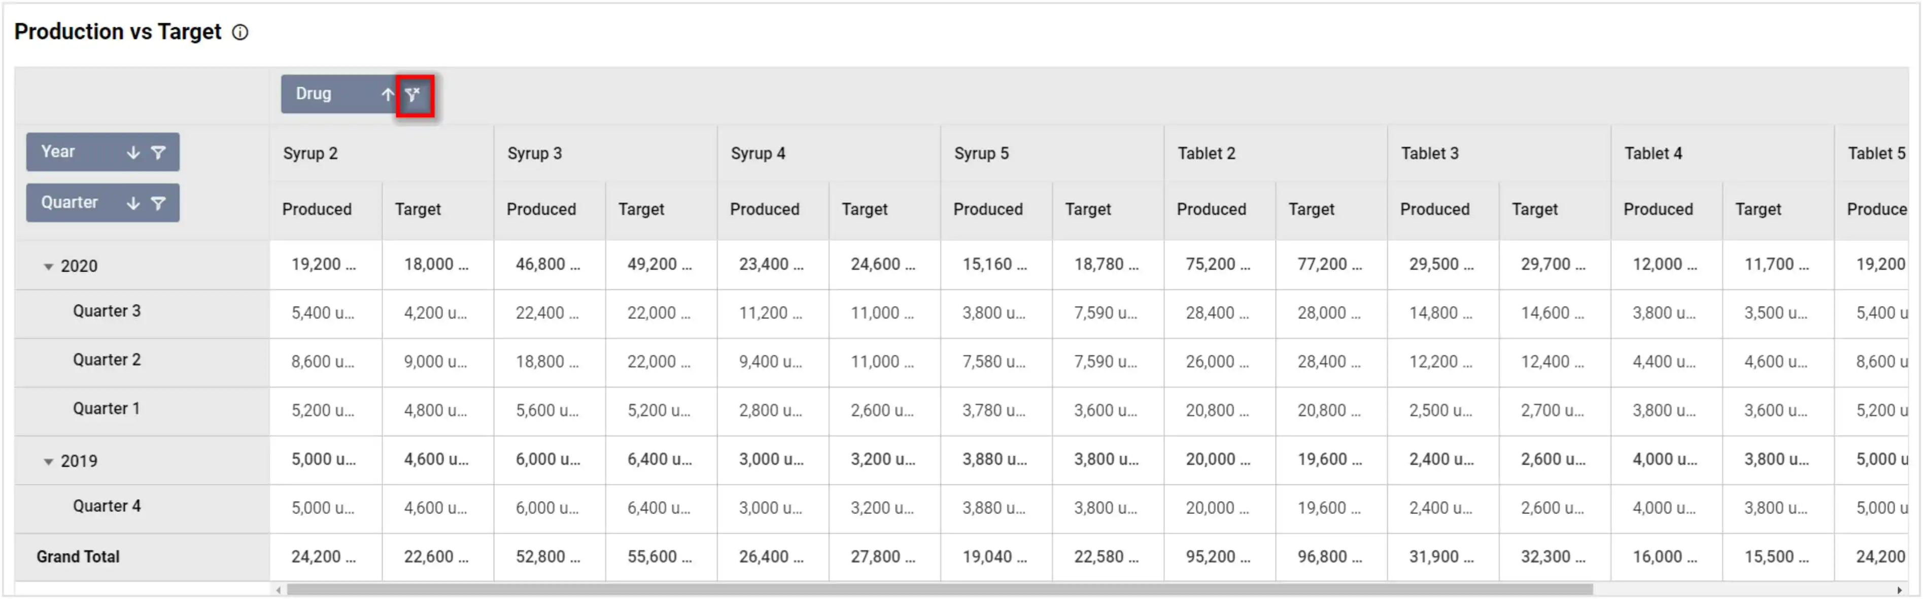Change sort order using Quarter's sort arrow

[133, 202]
